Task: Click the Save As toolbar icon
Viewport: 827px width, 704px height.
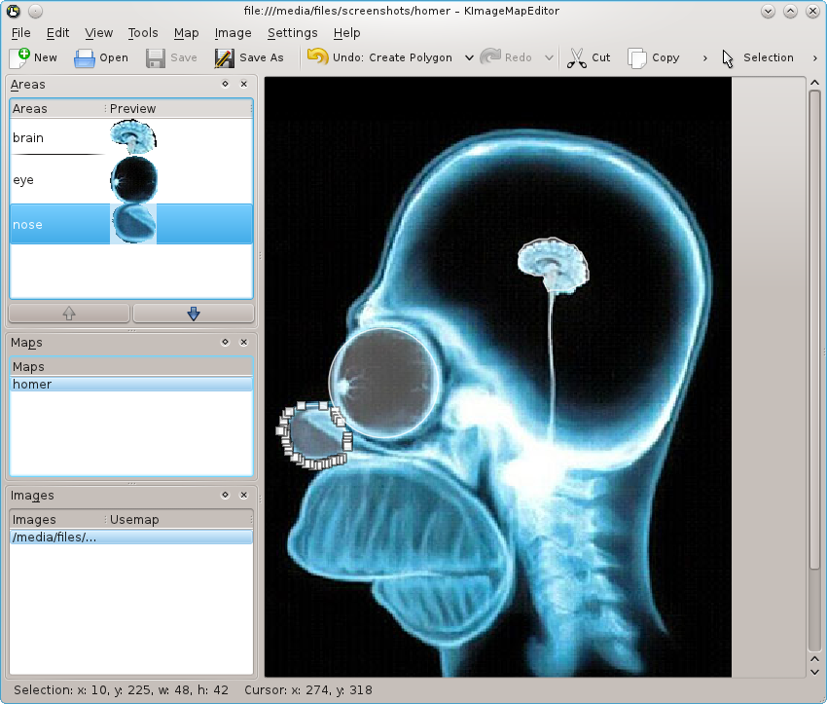Action: point(225,57)
